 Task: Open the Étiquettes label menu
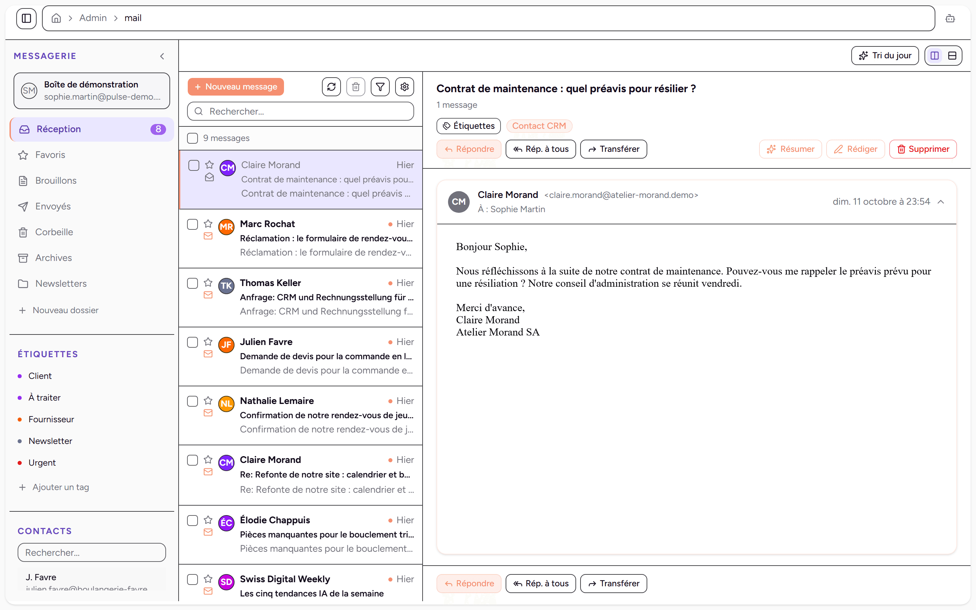pyautogui.click(x=468, y=126)
